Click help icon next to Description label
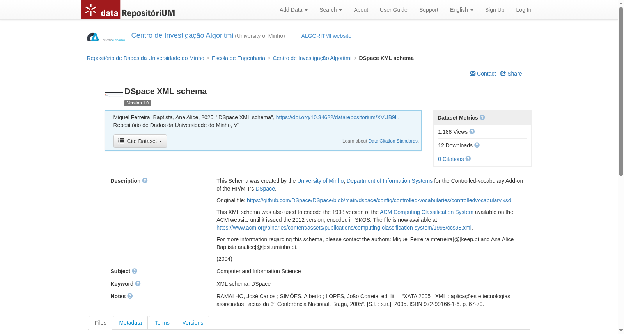This screenshot has width=624, height=334. click(x=145, y=180)
